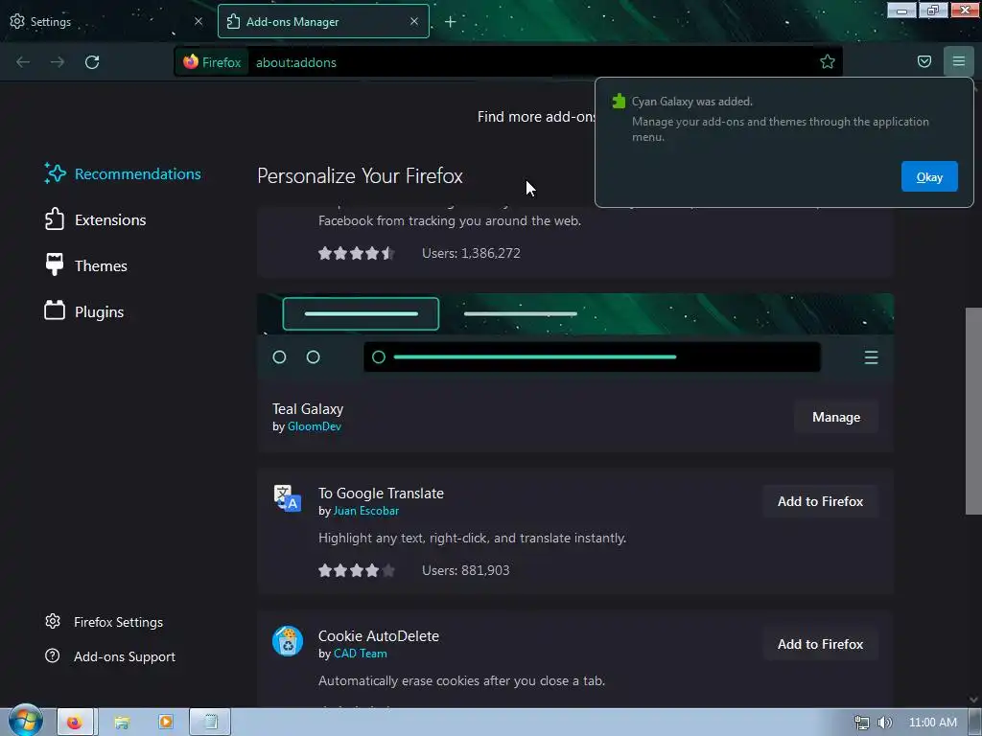This screenshot has width=982, height=736.
Task: Click the Cookie AutoDelete extension icon
Action: (288, 641)
